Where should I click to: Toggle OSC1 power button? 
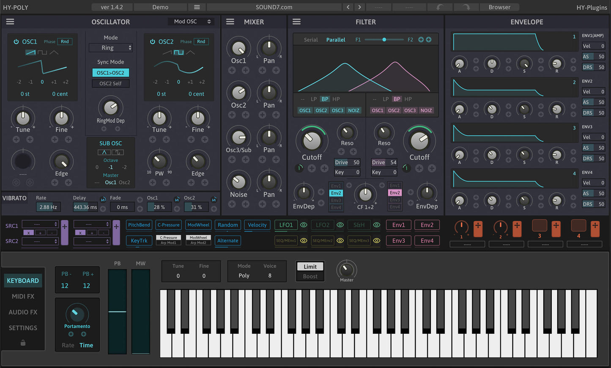click(x=16, y=41)
